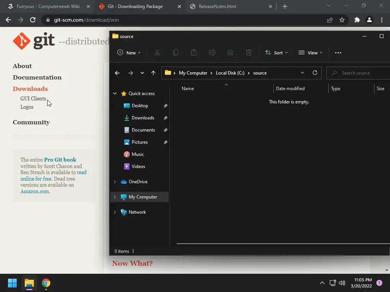This screenshot has height=292, width=390.
Task: Open the Community link on git site
Action: 31,122
